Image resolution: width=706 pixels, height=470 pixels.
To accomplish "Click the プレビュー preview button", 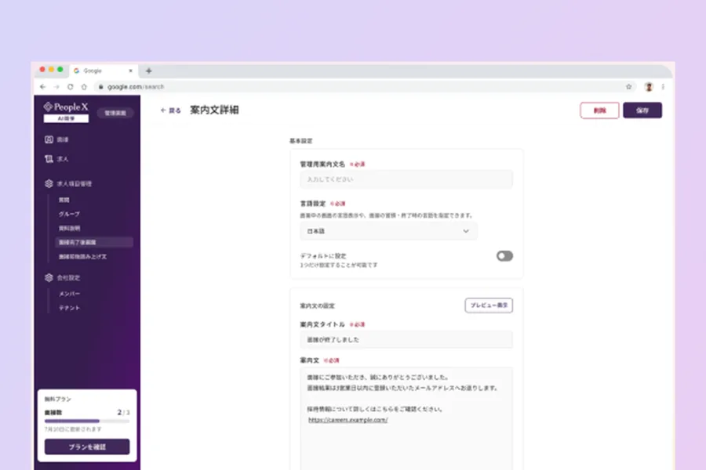I will coord(489,305).
